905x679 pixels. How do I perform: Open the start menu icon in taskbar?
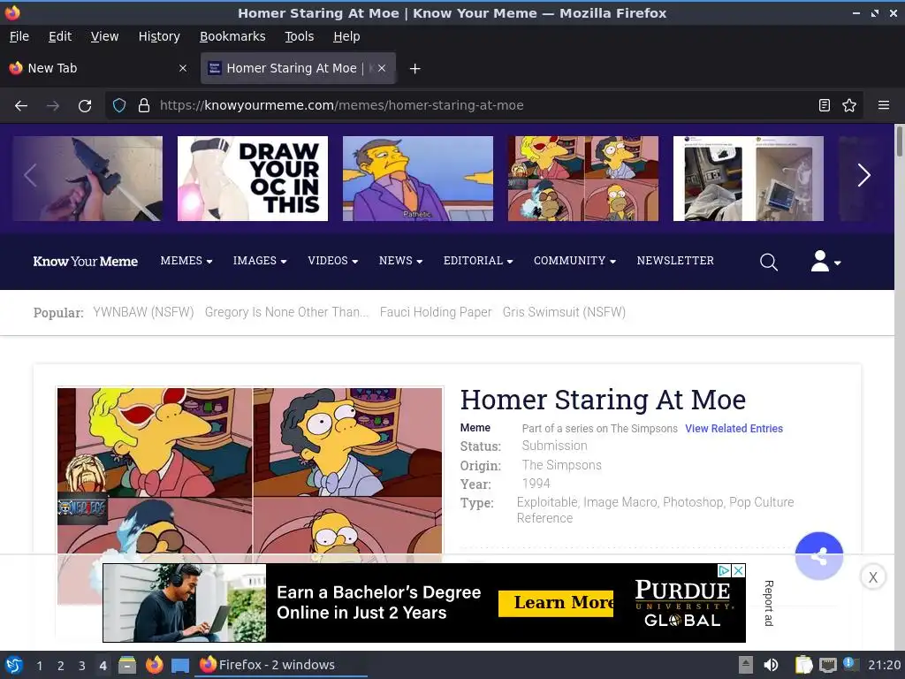[x=14, y=665]
